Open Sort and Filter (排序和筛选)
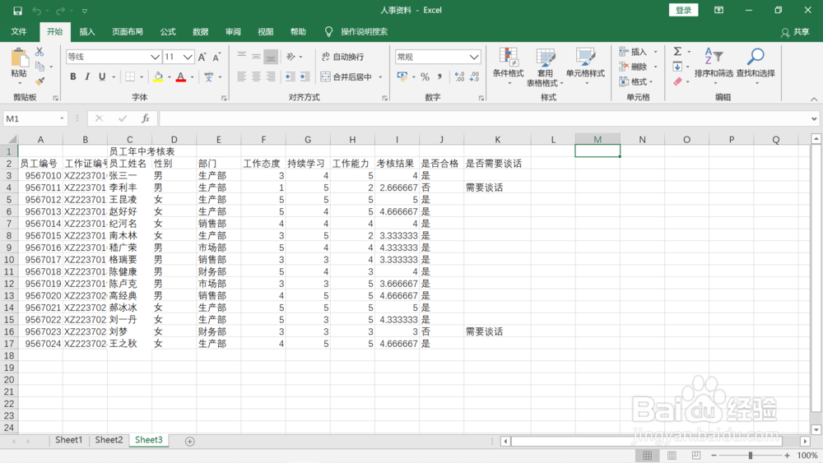The image size is (823, 463). [714, 67]
